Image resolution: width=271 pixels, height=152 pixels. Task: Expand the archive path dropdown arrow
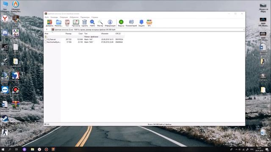[243, 30]
